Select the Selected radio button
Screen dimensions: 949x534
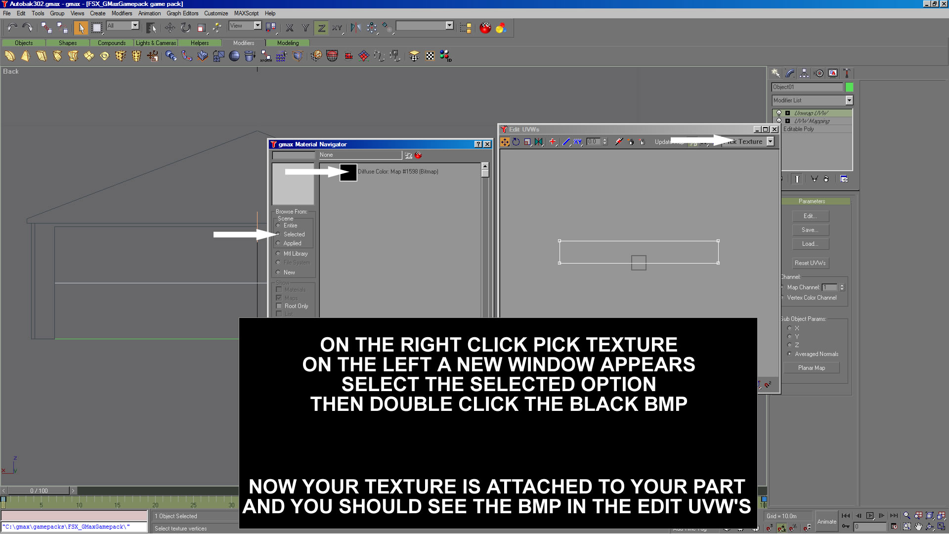[278, 234]
